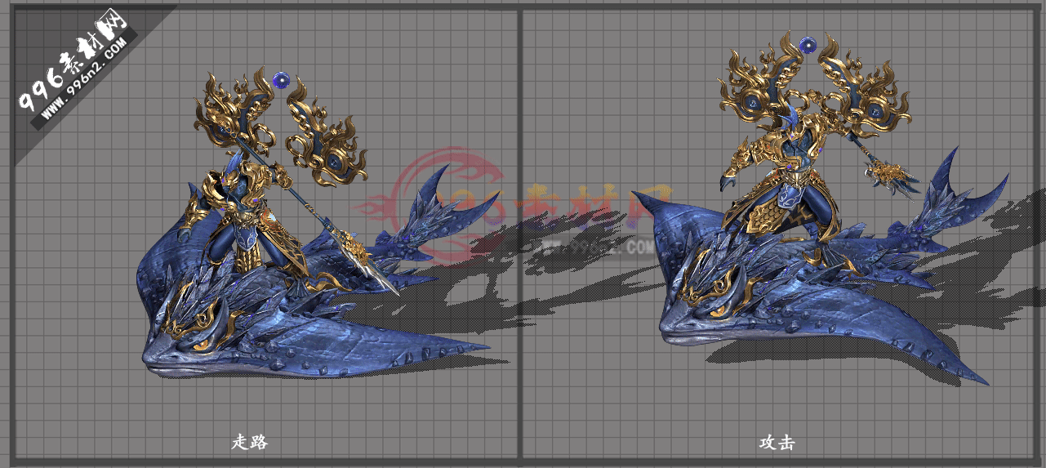Screen dimensions: 1046x468
Task: Click the 攻击 caption text
Action: click(777, 443)
